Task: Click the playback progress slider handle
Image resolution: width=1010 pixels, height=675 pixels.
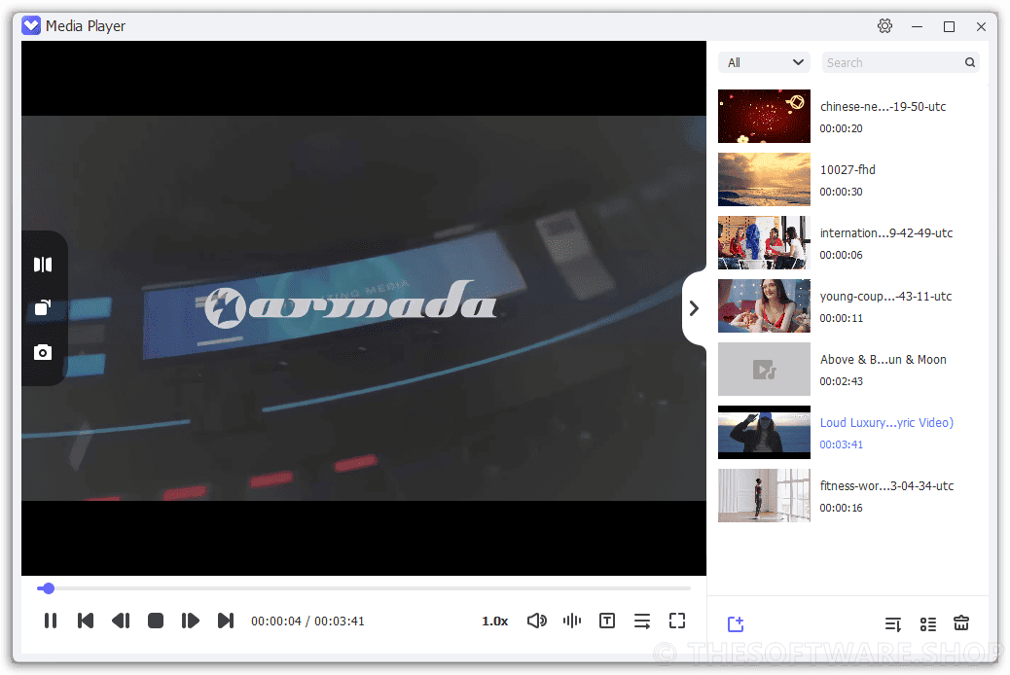Action: coord(49,588)
